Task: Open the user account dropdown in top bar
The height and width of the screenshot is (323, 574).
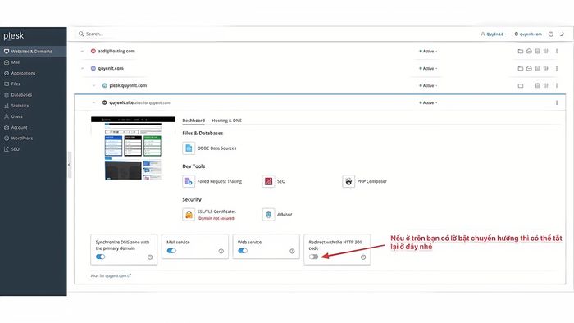Action: click(x=494, y=34)
